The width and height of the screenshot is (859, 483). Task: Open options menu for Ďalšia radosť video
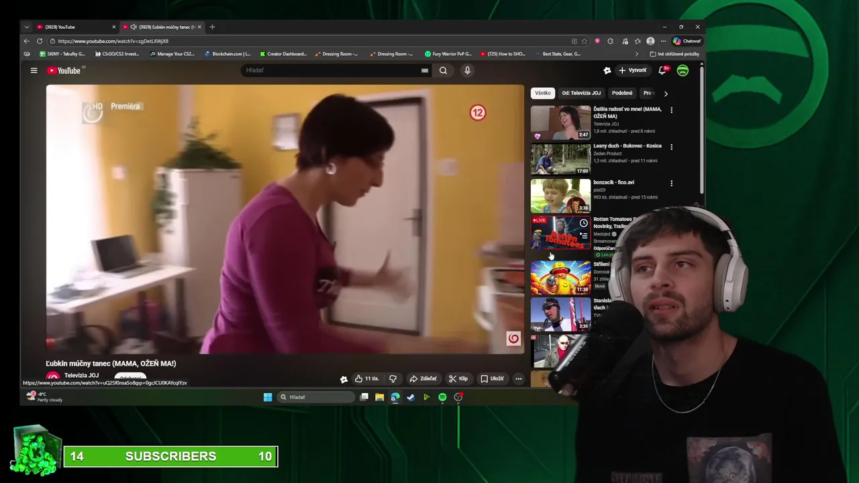[x=671, y=110]
